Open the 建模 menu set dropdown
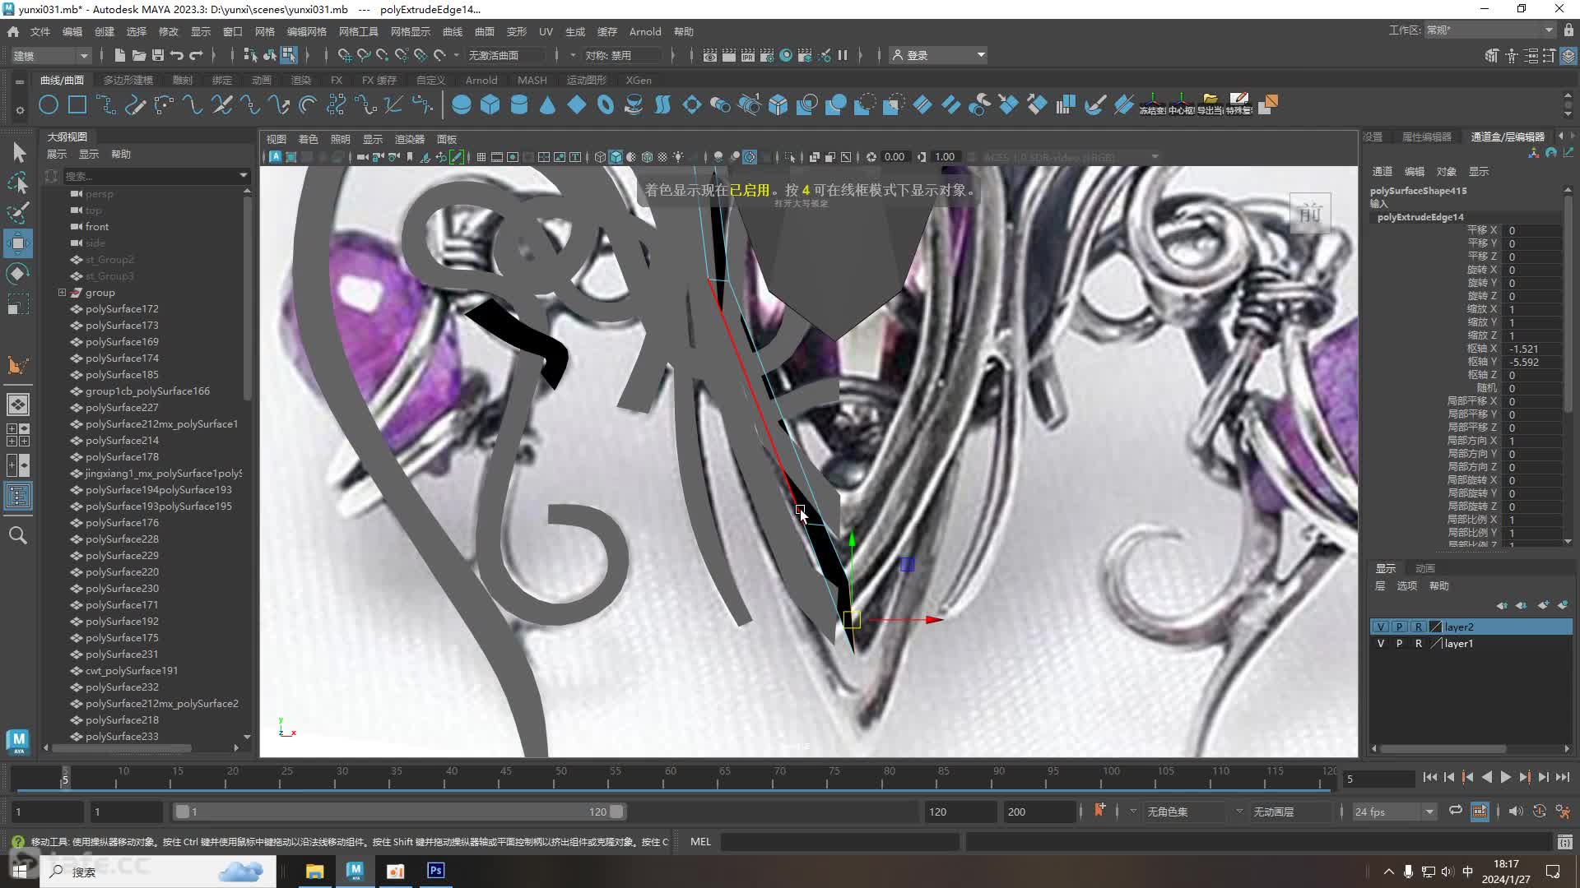Image resolution: width=1580 pixels, height=888 pixels. pos(50,55)
